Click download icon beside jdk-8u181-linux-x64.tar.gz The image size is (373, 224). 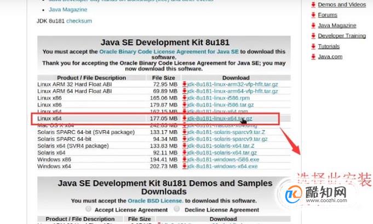(185, 119)
